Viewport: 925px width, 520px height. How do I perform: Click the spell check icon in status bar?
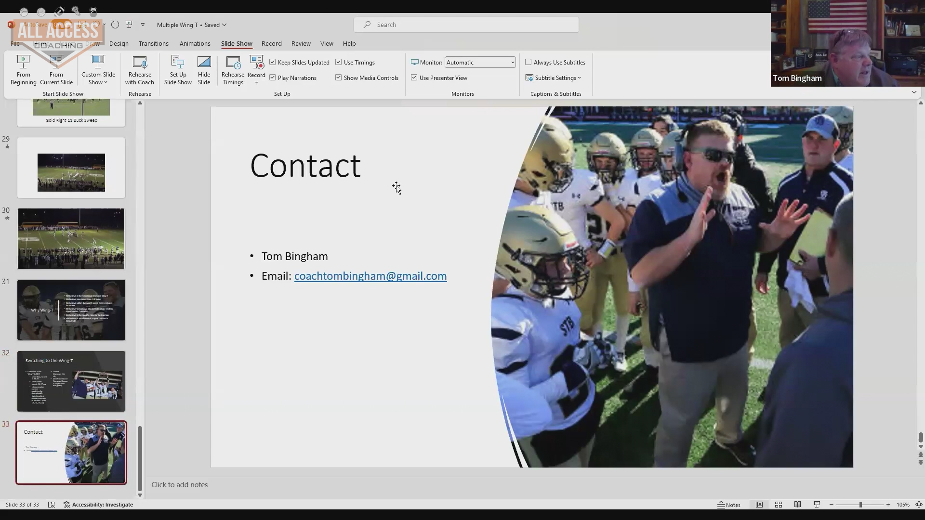[52, 505]
